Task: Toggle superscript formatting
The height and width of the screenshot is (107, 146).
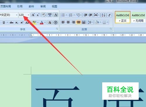Action: coord(22,23)
